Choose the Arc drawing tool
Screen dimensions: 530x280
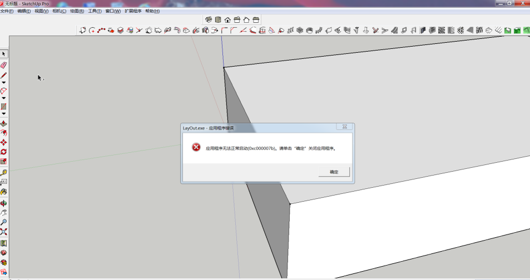tap(4, 91)
